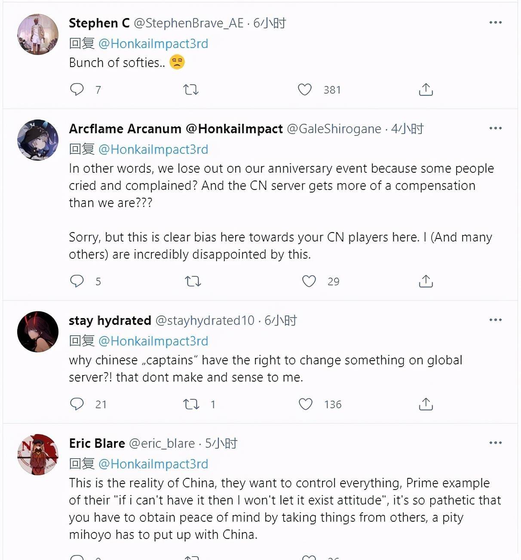Like Stephen C's tweet with 381 likes
This screenshot has width=521, height=560.
coord(305,89)
